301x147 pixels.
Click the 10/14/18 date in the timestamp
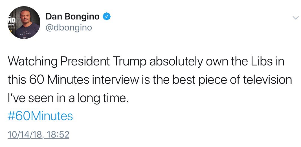click(25, 135)
